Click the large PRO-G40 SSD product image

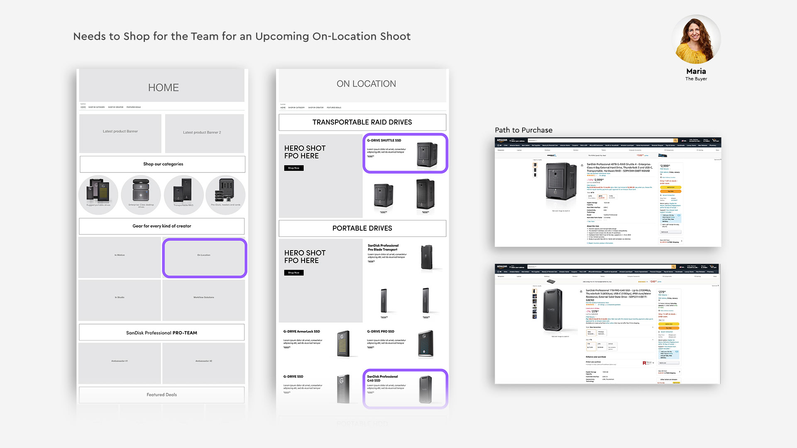[553, 310]
